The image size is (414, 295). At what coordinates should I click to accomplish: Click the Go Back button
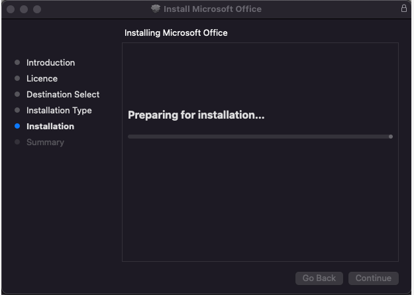coord(319,278)
